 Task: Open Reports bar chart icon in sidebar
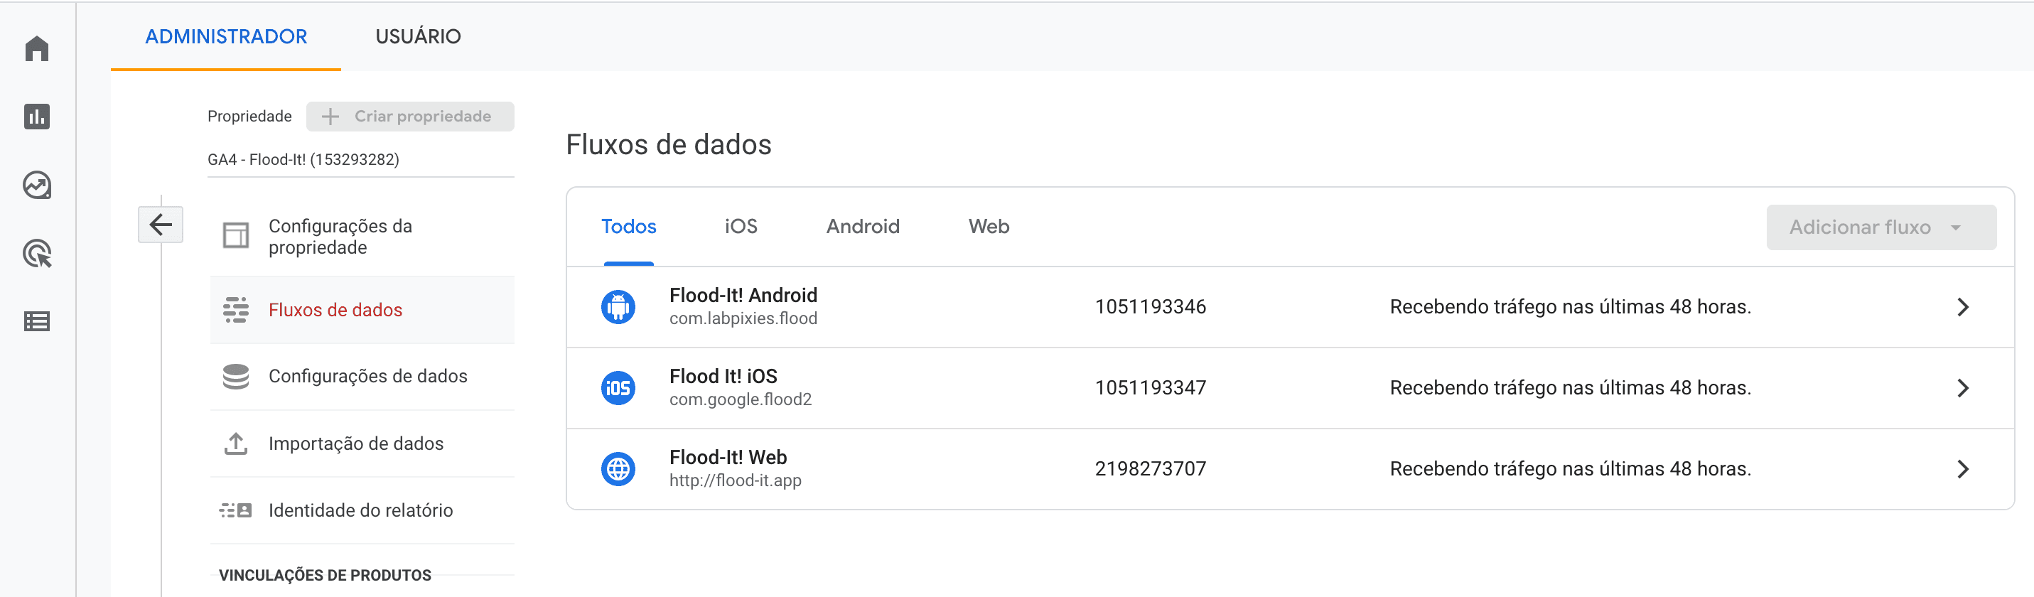37,117
